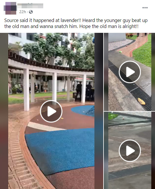155x189 pixels.
Task: Open the poster's blurred profile picture
Action: coord(11,8)
